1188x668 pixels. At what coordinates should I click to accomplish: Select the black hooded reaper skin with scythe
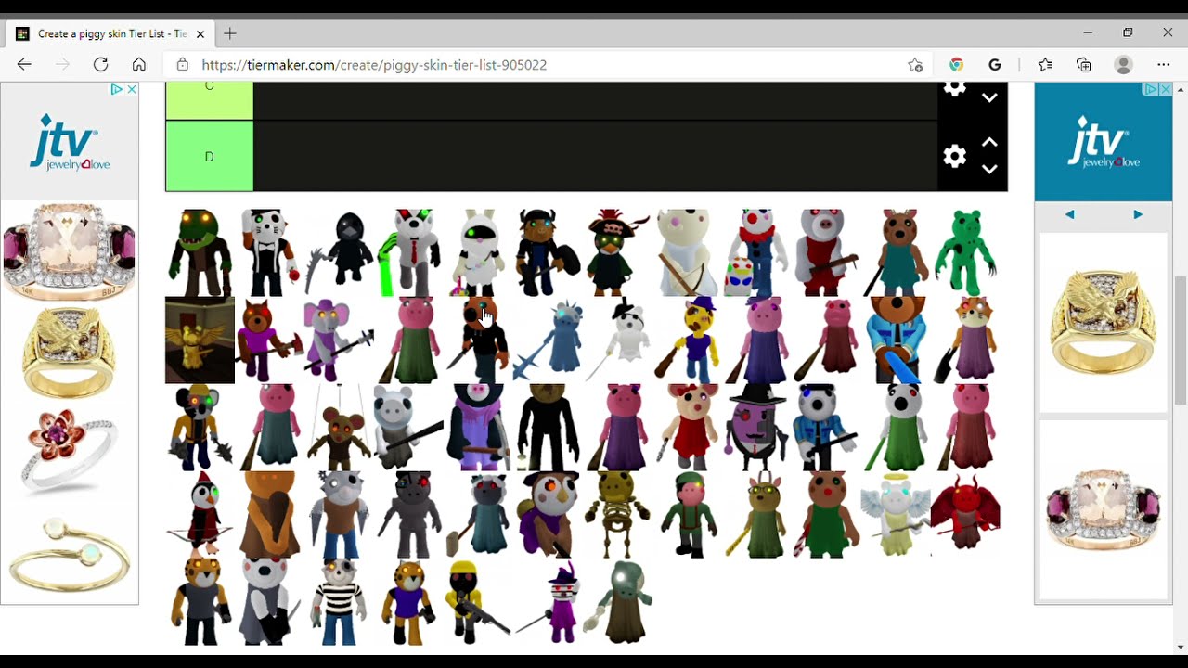(x=339, y=252)
